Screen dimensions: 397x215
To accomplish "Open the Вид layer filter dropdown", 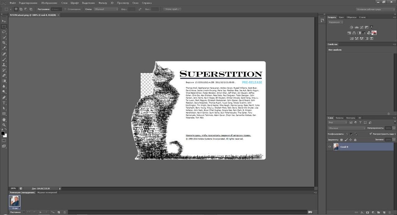I will 338,122.
